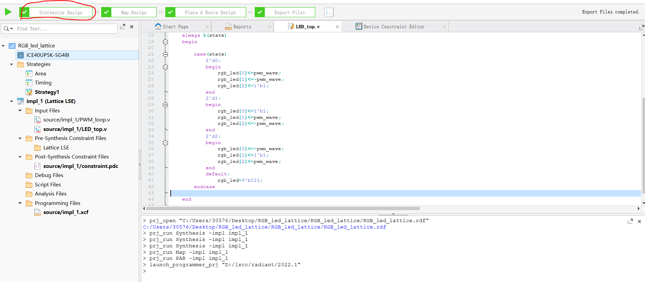The image size is (645, 282).
Task: Collapse Pre-Synthesis Constraint Files folder
Action: [20, 138]
